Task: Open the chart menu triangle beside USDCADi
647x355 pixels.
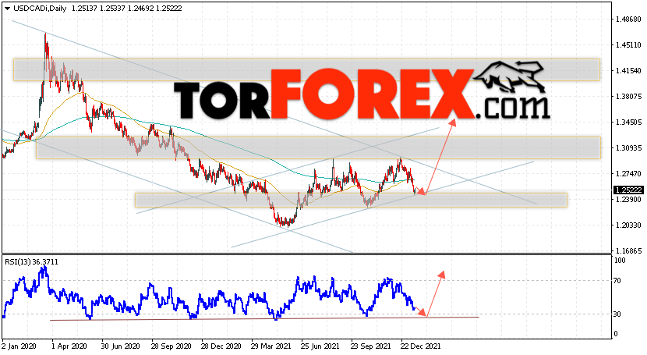Action: [x=7, y=9]
